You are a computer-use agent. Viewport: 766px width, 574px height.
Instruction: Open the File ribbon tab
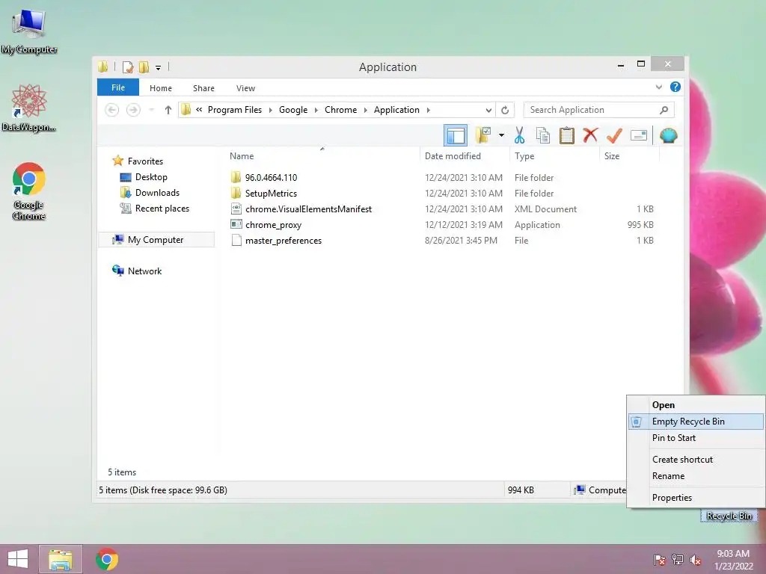point(118,87)
